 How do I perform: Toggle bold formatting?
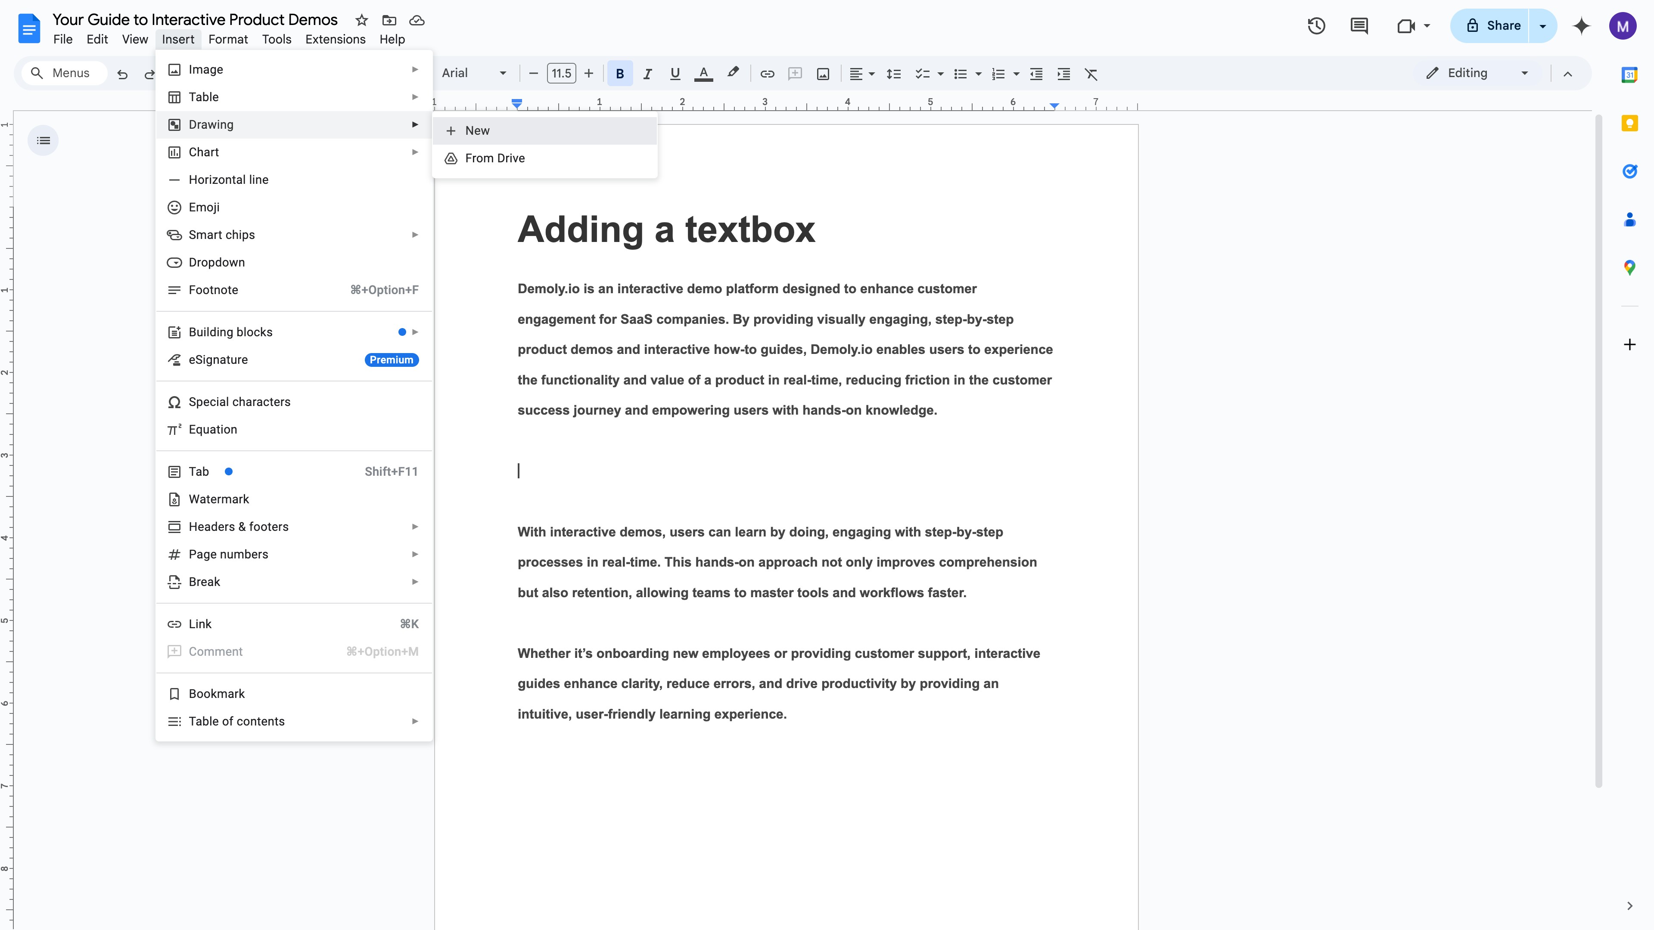click(620, 74)
